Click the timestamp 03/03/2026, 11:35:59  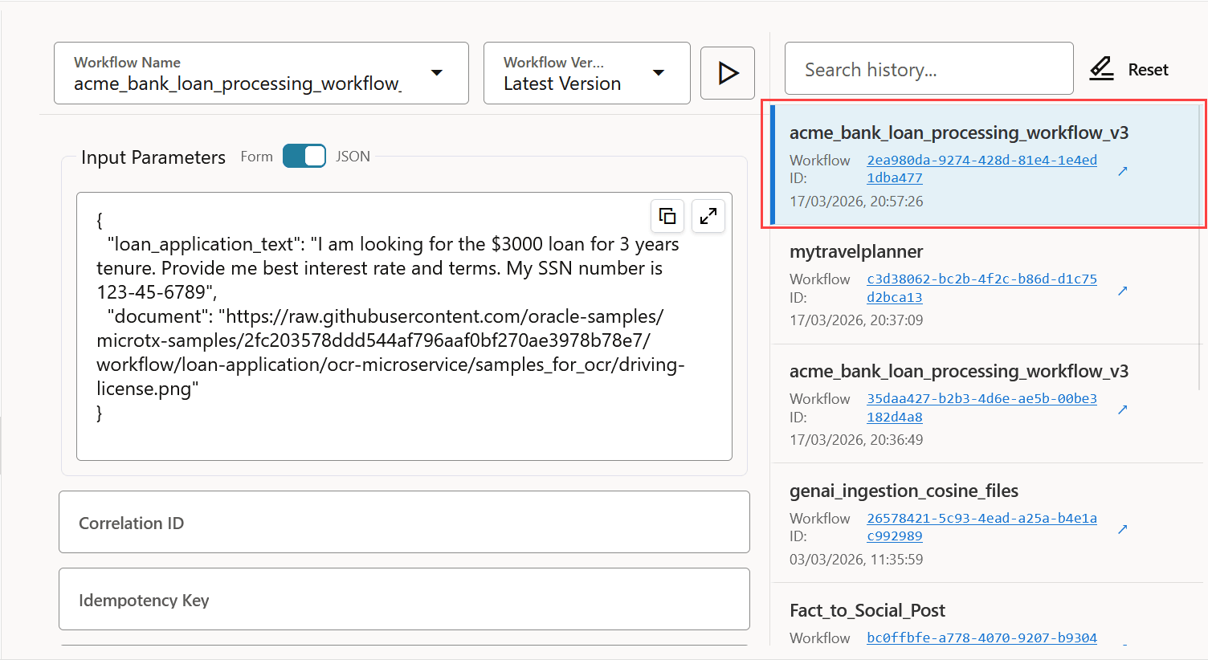[856, 560]
